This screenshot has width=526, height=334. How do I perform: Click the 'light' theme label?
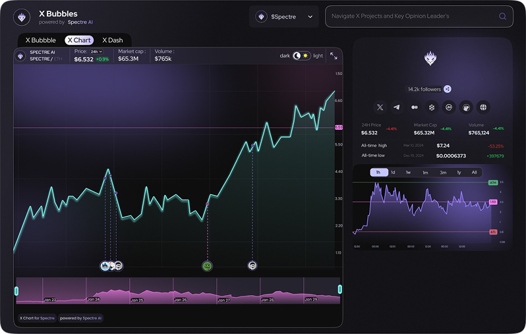(318, 55)
